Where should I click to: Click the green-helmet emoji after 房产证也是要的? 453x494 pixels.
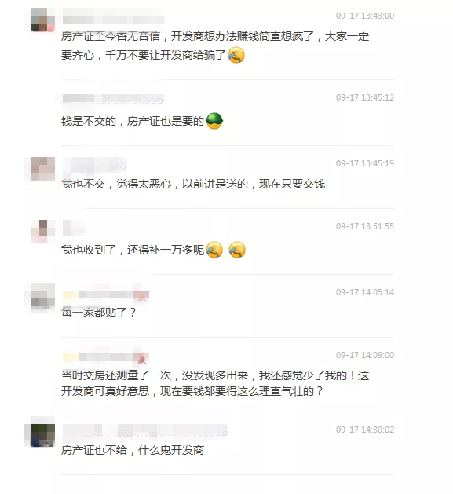pyautogui.click(x=214, y=121)
